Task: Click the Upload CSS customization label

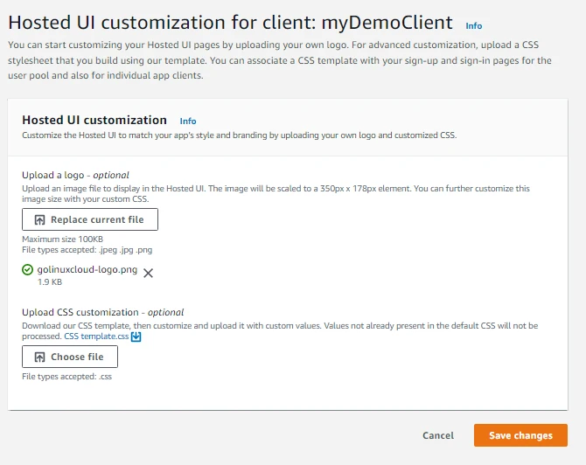Action: pos(102,312)
